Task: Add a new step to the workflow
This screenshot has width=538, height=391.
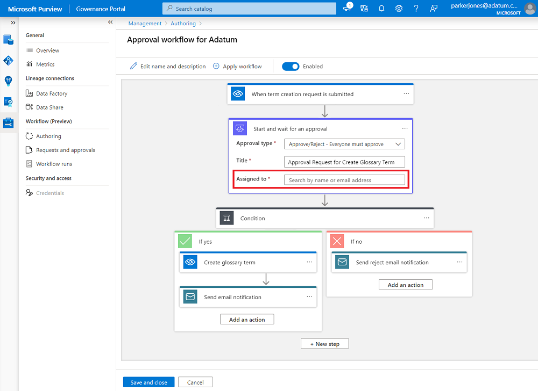Action: pos(324,343)
